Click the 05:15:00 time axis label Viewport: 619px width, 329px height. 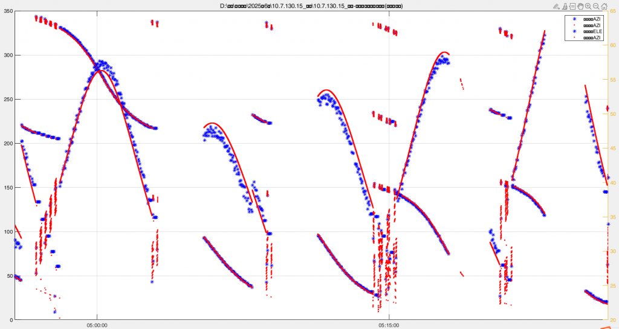click(389, 325)
